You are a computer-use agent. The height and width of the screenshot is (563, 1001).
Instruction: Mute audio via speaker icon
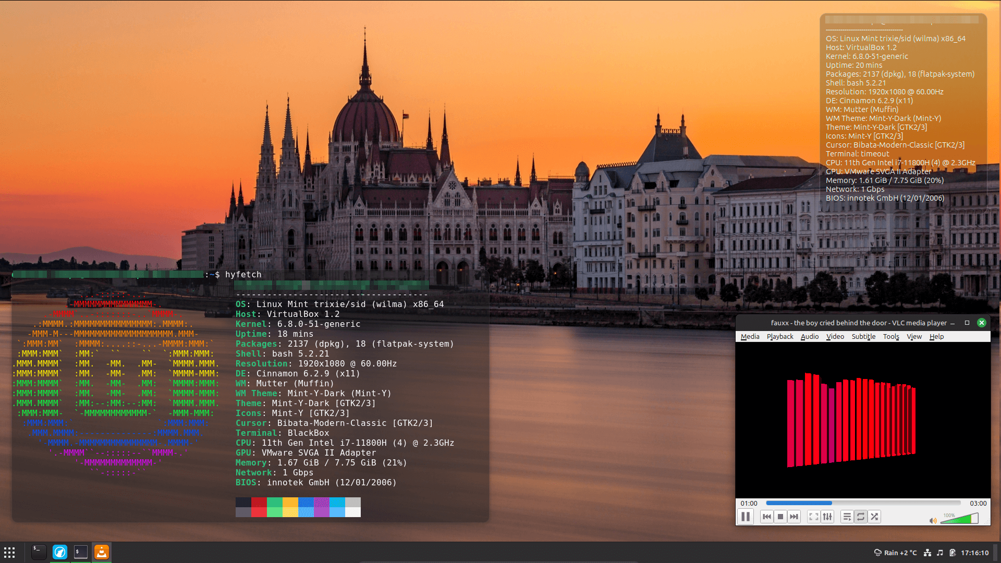pos(933,520)
